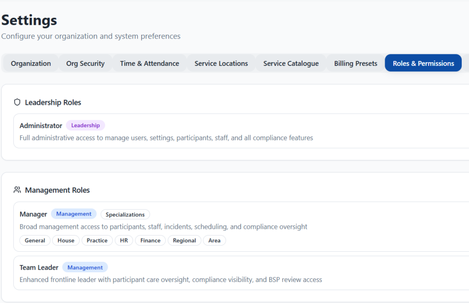Switch to the Org Security tab
The width and height of the screenshot is (469, 303).
86,63
